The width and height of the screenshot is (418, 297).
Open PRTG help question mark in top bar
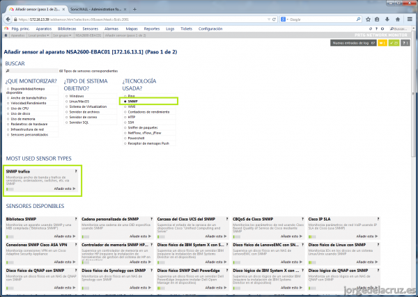click(x=376, y=29)
